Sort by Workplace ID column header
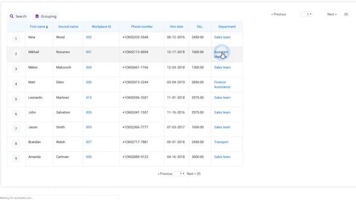The width and height of the screenshot is (356, 200). coord(101,27)
